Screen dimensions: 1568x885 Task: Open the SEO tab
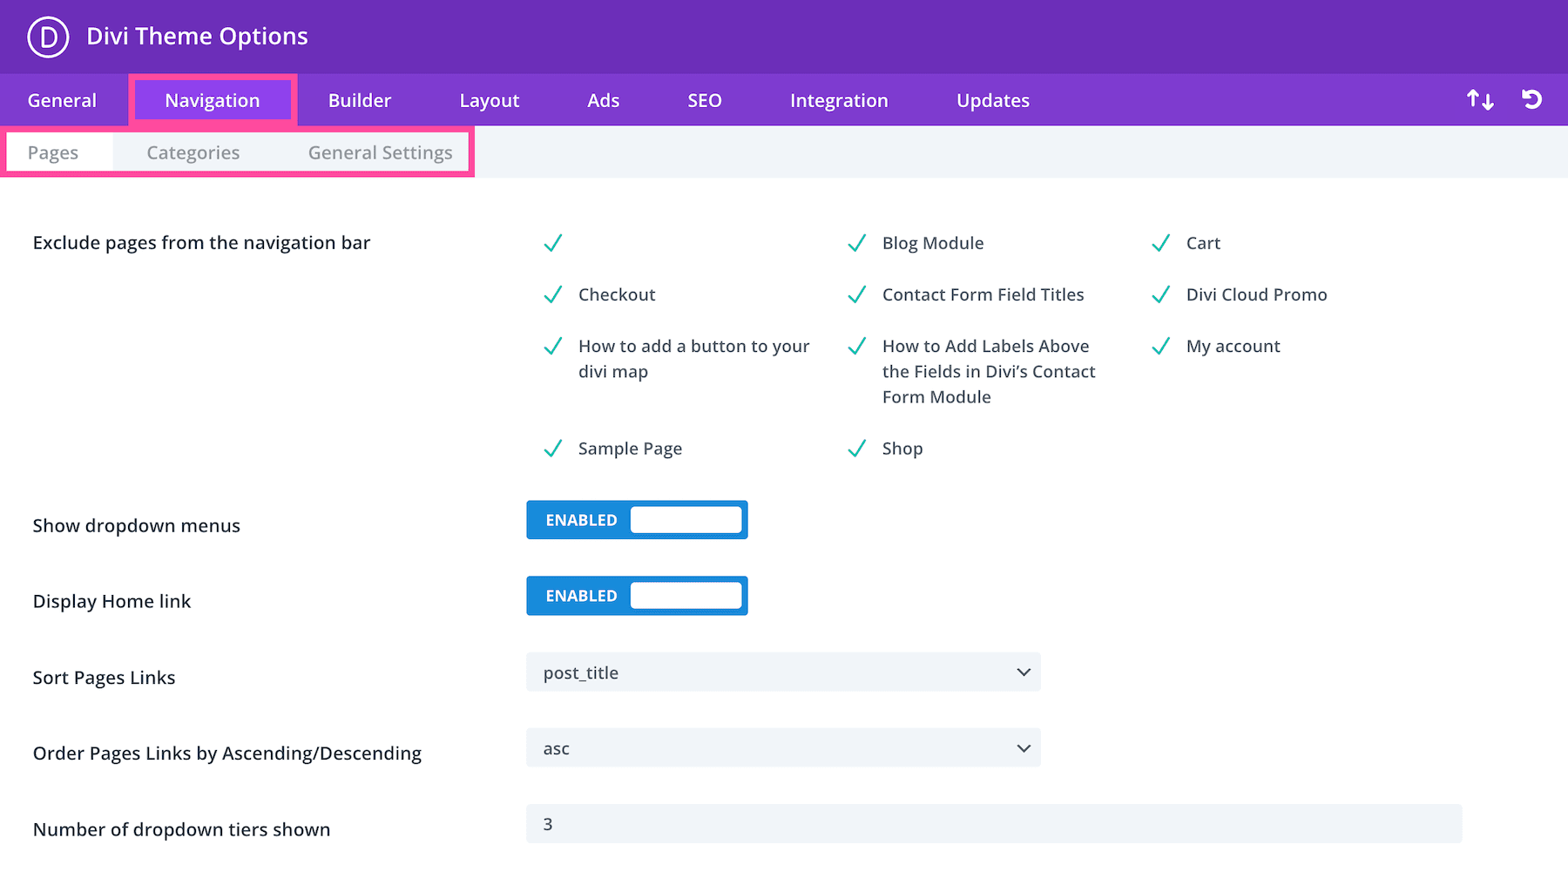point(704,101)
